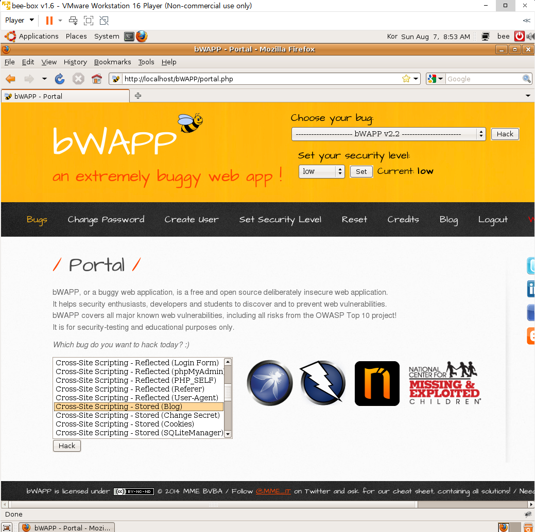The height and width of the screenshot is (532, 535).
Task: Click the Missing & Exploited Children logo
Action: click(x=445, y=383)
